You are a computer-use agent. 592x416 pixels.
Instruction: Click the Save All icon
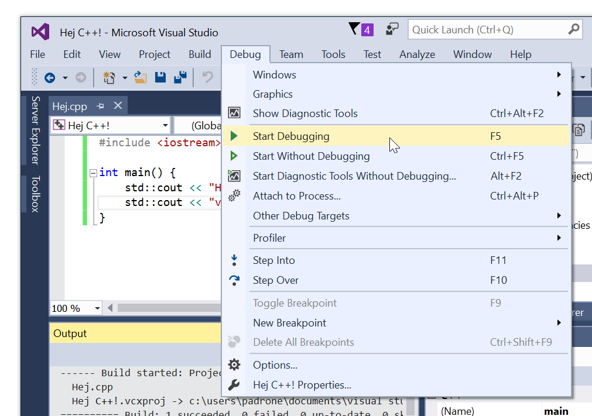point(180,77)
